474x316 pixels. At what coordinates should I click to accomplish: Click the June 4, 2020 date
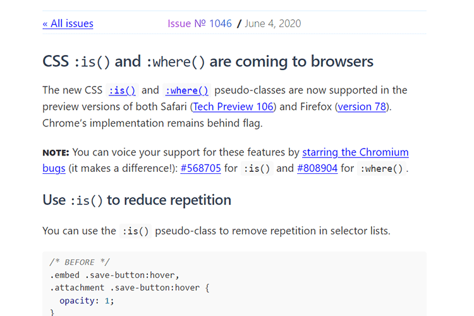(272, 23)
